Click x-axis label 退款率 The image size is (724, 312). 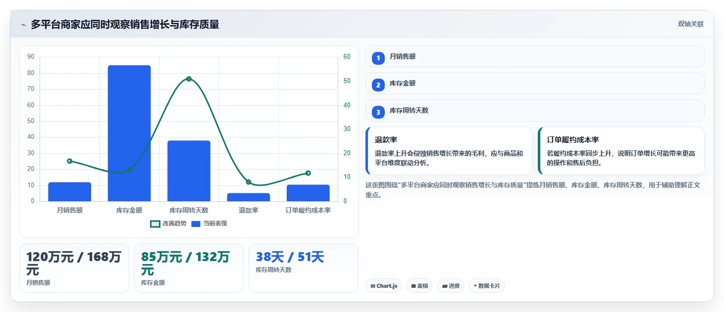(249, 210)
